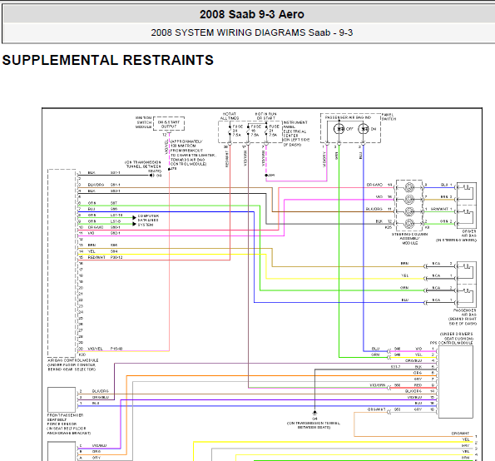
Task: Click the "HOT AT ALL TIMES" label
Action: [230, 116]
